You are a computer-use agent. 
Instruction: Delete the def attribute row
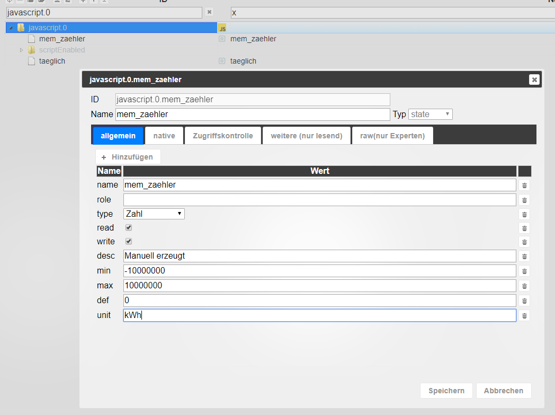point(524,301)
